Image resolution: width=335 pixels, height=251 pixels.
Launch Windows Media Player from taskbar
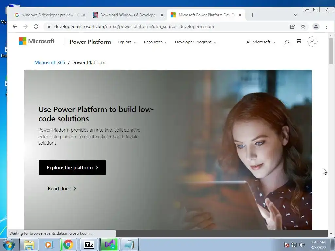pos(48,244)
